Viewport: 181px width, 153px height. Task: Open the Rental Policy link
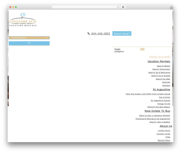click(164, 140)
